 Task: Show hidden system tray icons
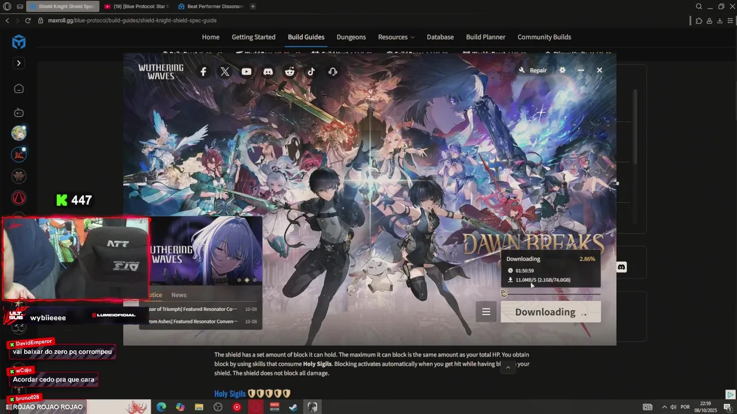coord(664,407)
